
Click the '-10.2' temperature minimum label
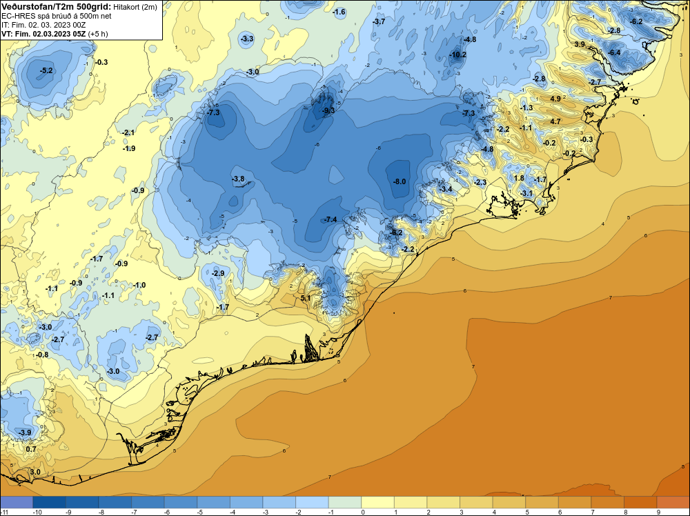click(457, 54)
